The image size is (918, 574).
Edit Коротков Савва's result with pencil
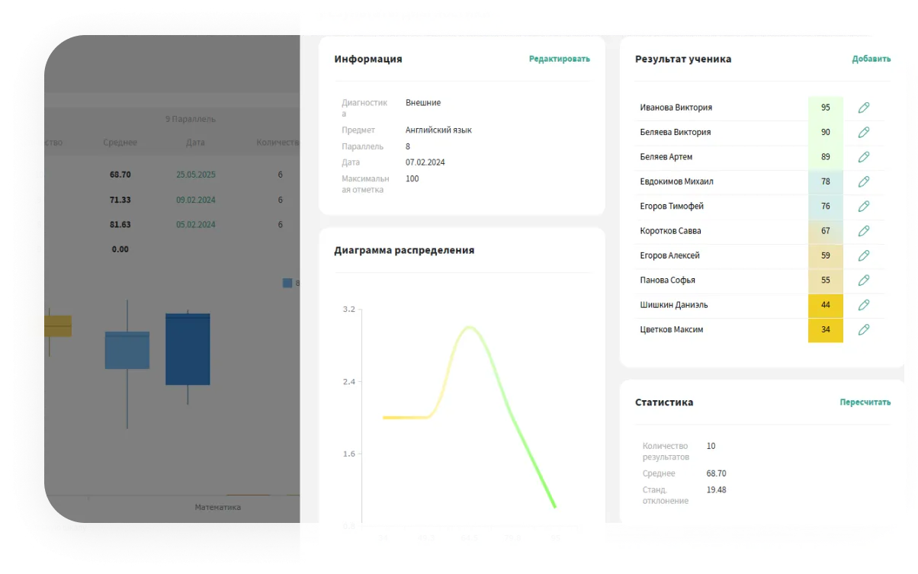tap(863, 231)
